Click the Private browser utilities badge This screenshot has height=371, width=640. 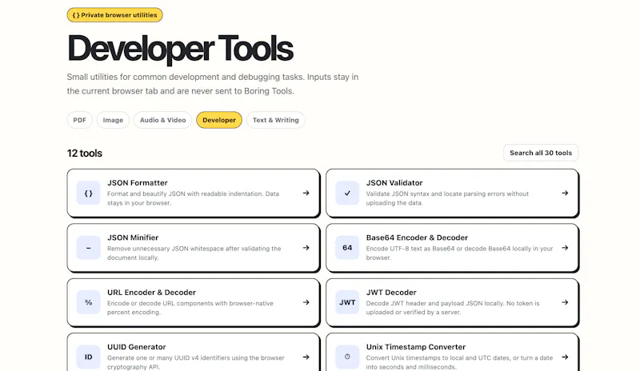(114, 15)
